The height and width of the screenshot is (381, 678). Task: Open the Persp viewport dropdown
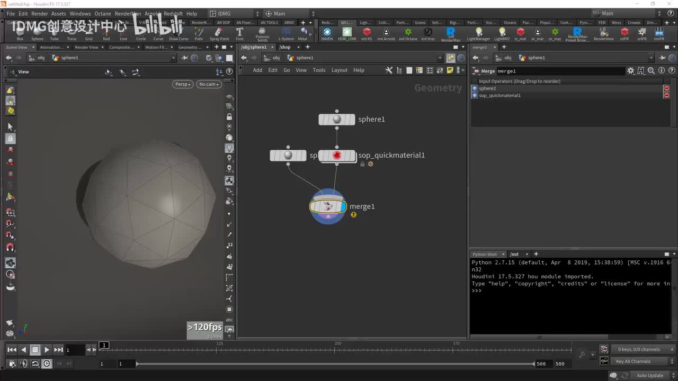(x=182, y=84)
